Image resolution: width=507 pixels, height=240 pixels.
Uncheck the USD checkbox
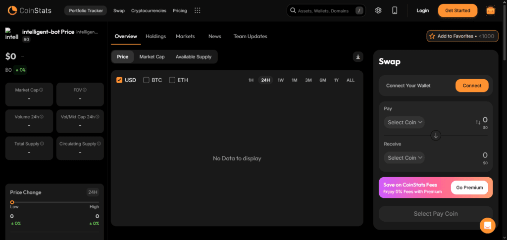(119, 80)
